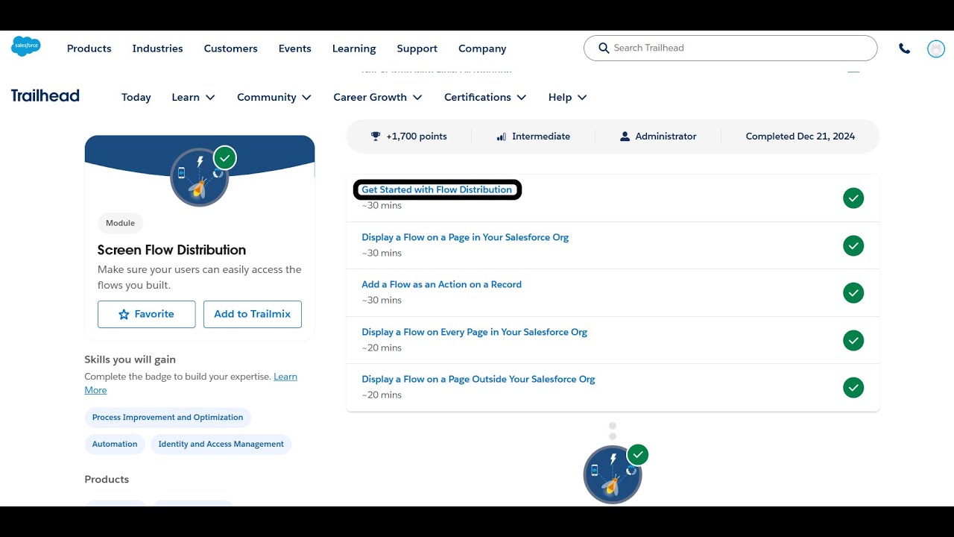Click inside the Search Trailhead field

coord(730,48)
